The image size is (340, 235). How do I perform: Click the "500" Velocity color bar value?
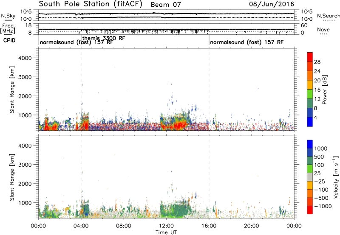pyautogui.click(x=320, y=157)
